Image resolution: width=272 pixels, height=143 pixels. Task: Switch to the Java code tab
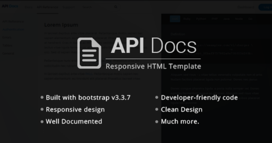coord(227,19)
